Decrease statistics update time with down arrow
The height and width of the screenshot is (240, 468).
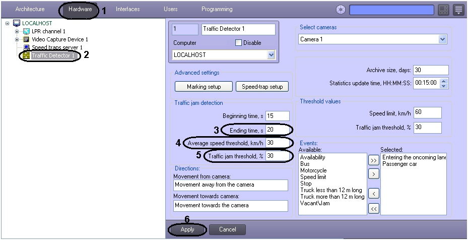444,86
